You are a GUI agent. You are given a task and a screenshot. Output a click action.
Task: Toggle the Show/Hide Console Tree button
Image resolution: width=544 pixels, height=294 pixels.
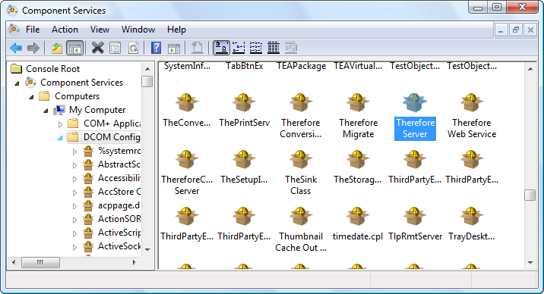(x=75, y=48)
